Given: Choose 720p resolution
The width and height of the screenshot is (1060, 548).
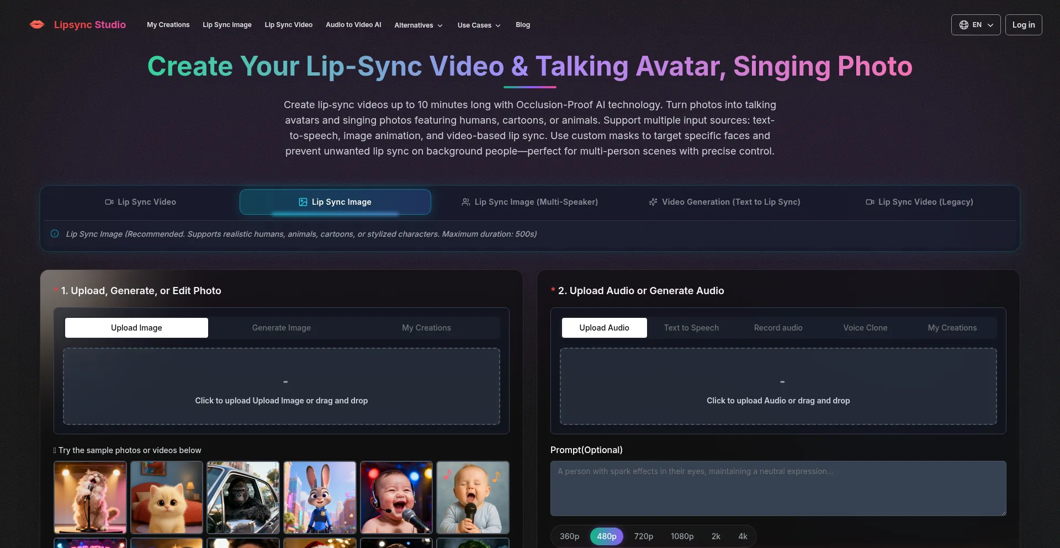Looking at the screenshot, I should pyautogui.click(x=644, y=536).
